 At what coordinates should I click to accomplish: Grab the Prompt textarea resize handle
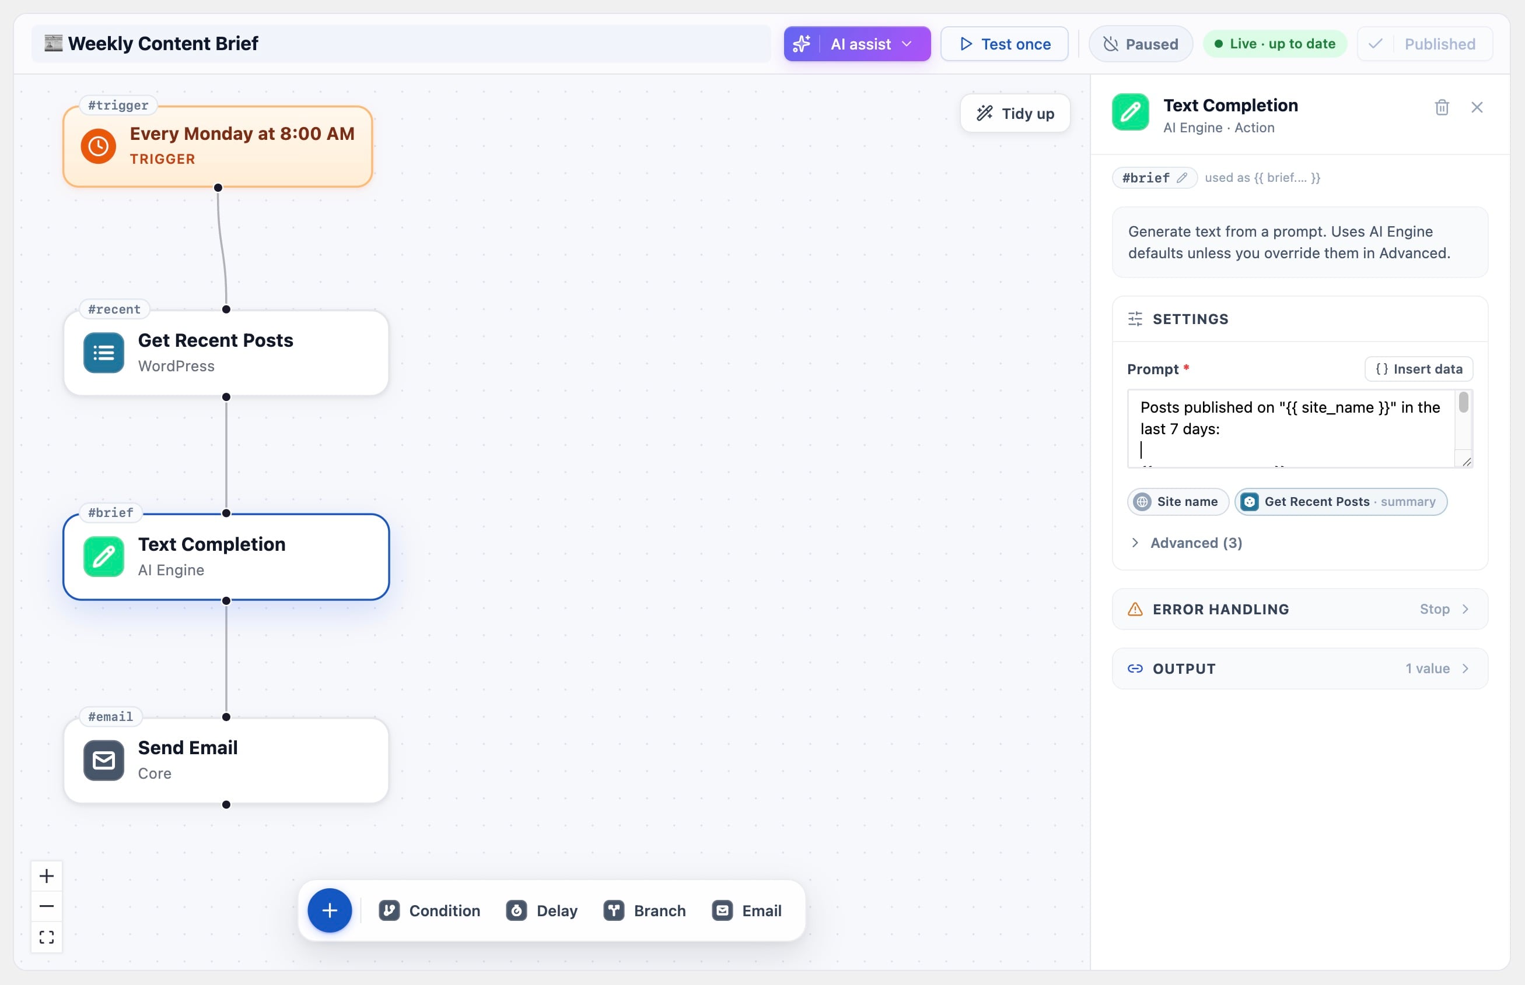tap(1466, 461)
